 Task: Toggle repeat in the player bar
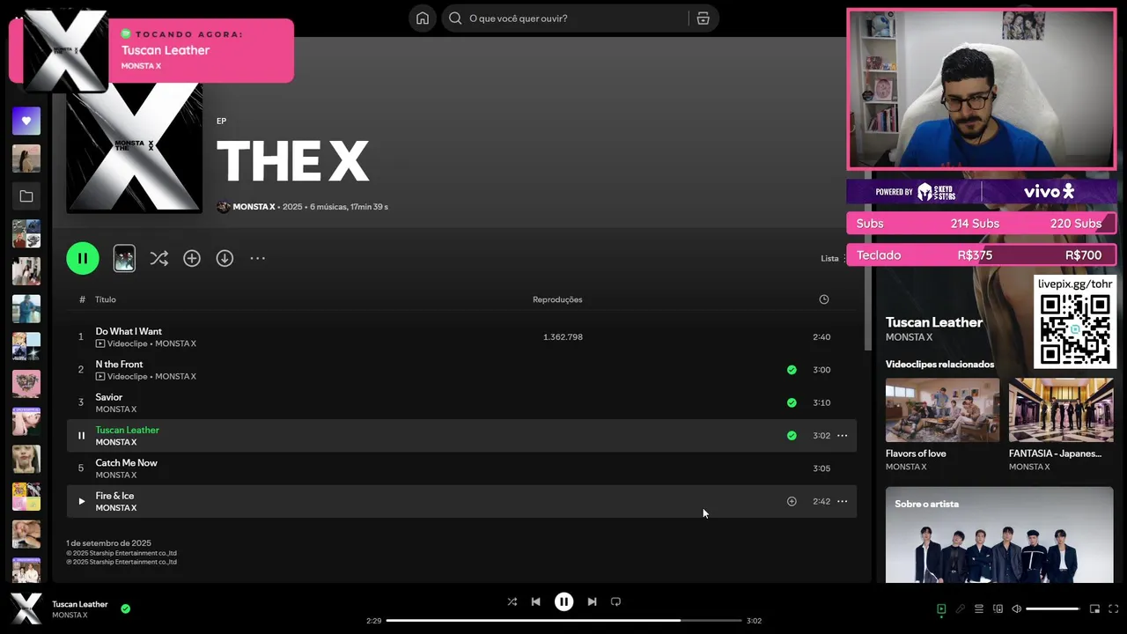pyautogui.click(x=615, y=601)
